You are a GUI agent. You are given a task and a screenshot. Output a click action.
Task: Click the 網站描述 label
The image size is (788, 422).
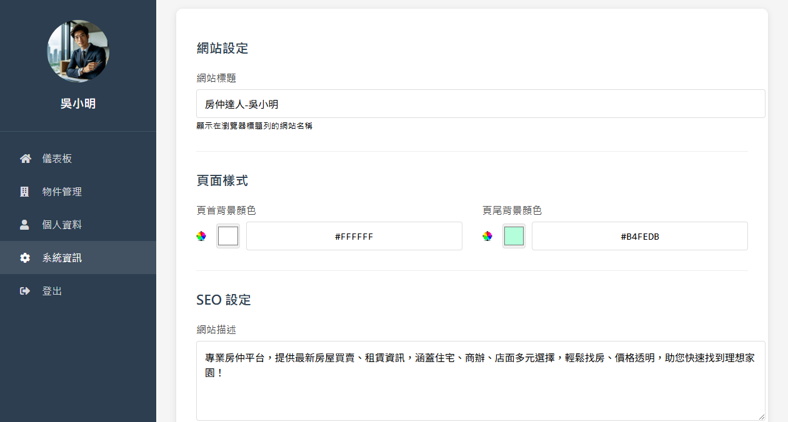(216, 330)
